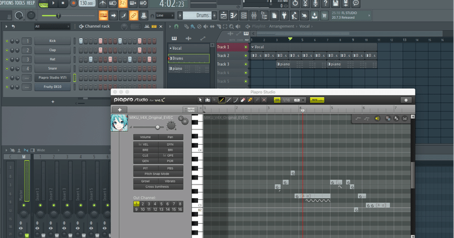This screenshot has height=238, width=454.
Task: Select the Drums pattern in picker
Action: (189, 59)
